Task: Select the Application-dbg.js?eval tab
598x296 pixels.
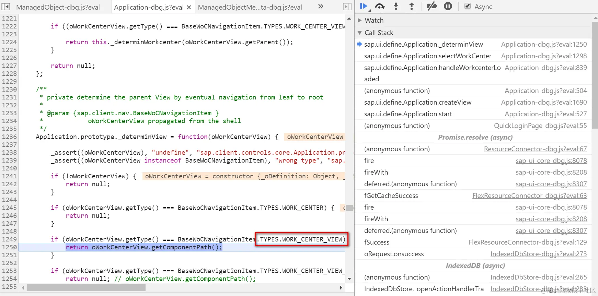Action: point(149,7)
